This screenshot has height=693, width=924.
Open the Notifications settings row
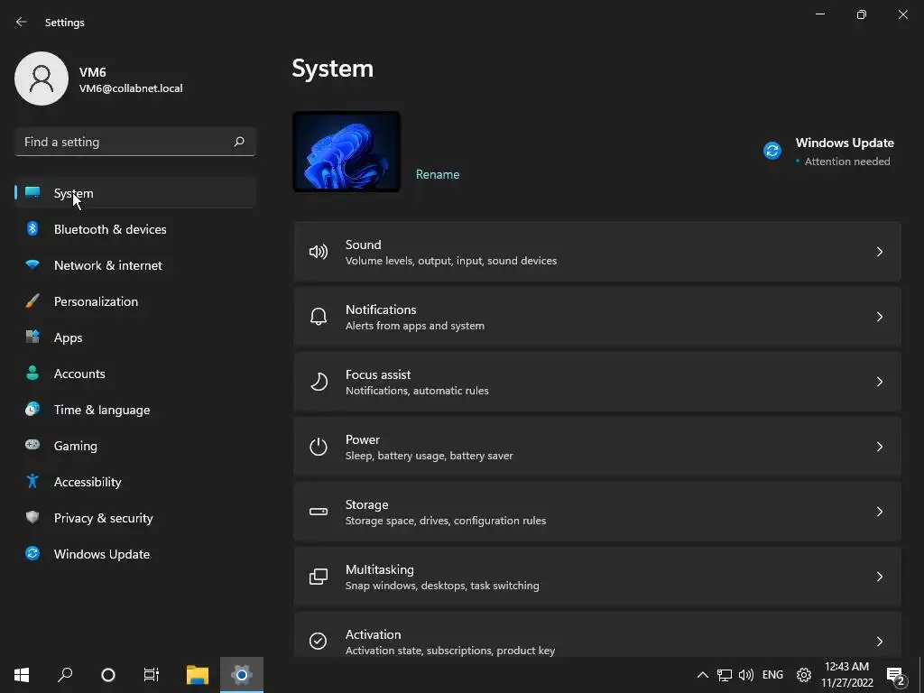click(596, 317)
